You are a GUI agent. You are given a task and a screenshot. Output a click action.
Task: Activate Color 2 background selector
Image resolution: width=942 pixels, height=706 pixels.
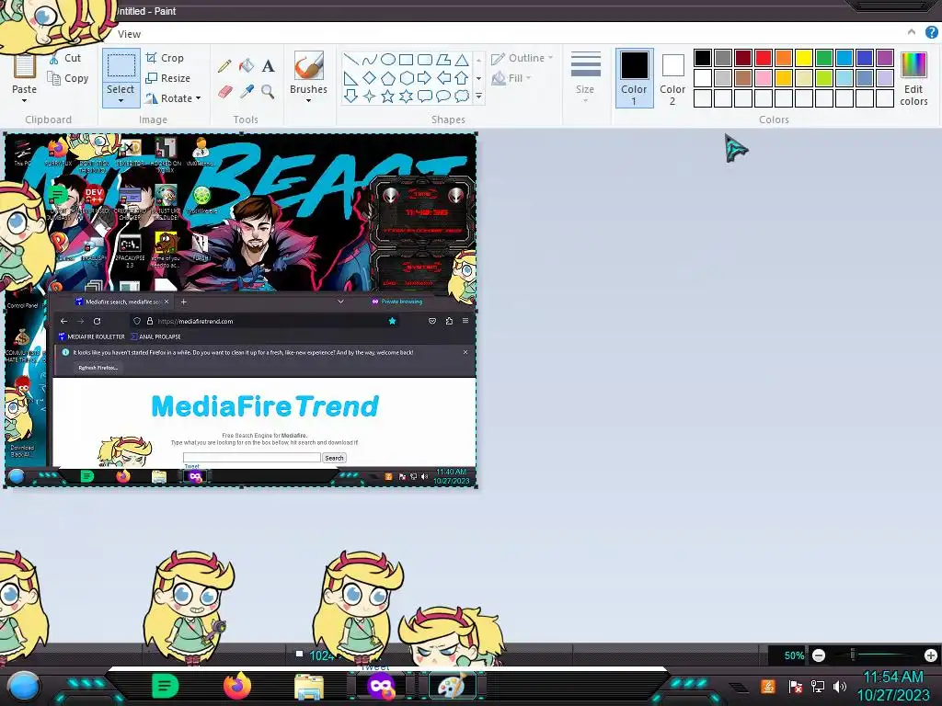[672, 78]
